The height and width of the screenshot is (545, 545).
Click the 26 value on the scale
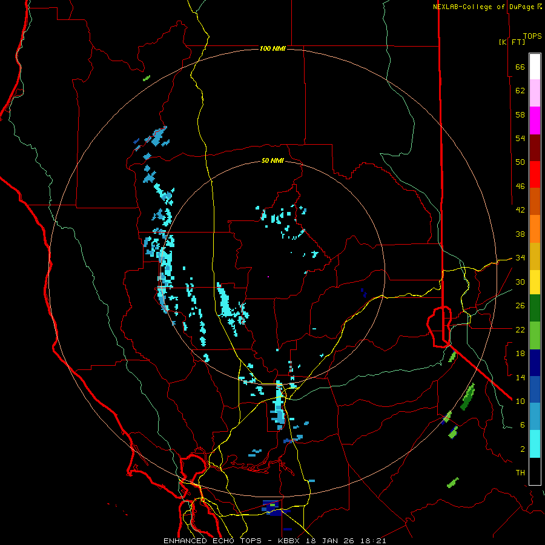pyautogui.click(x=520, y=306)
